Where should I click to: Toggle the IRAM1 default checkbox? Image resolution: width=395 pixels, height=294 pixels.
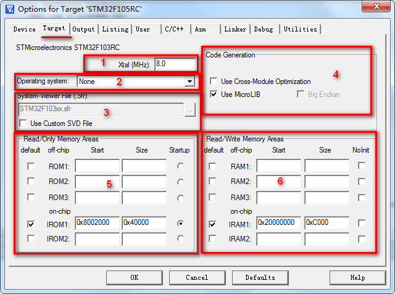[x=212, y=224]
